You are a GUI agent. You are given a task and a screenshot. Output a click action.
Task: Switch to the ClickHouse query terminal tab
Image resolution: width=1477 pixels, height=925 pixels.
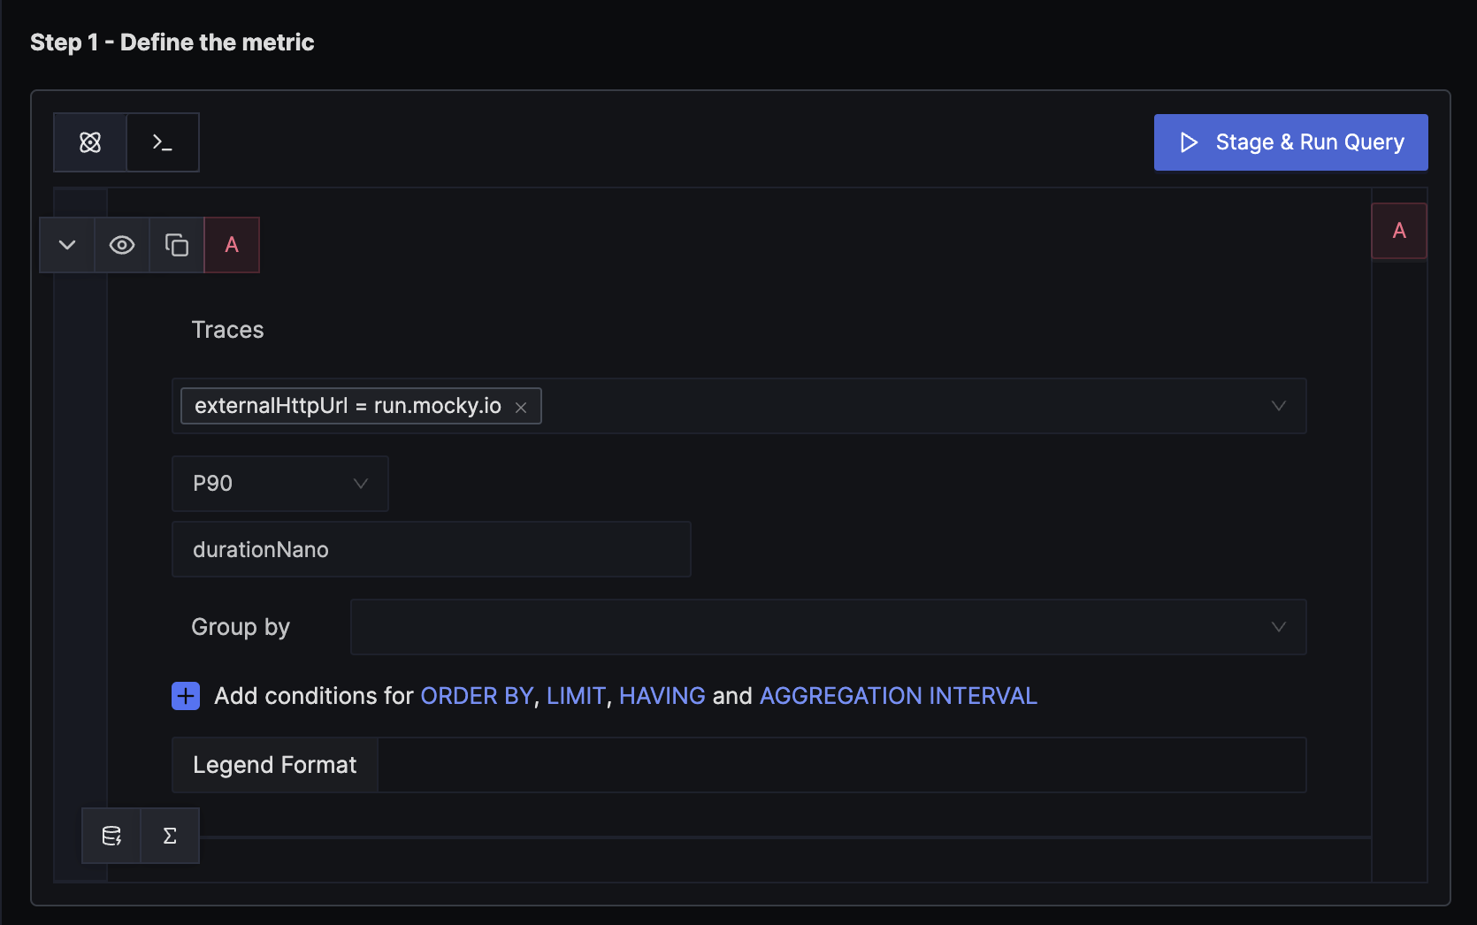point(163,142)
